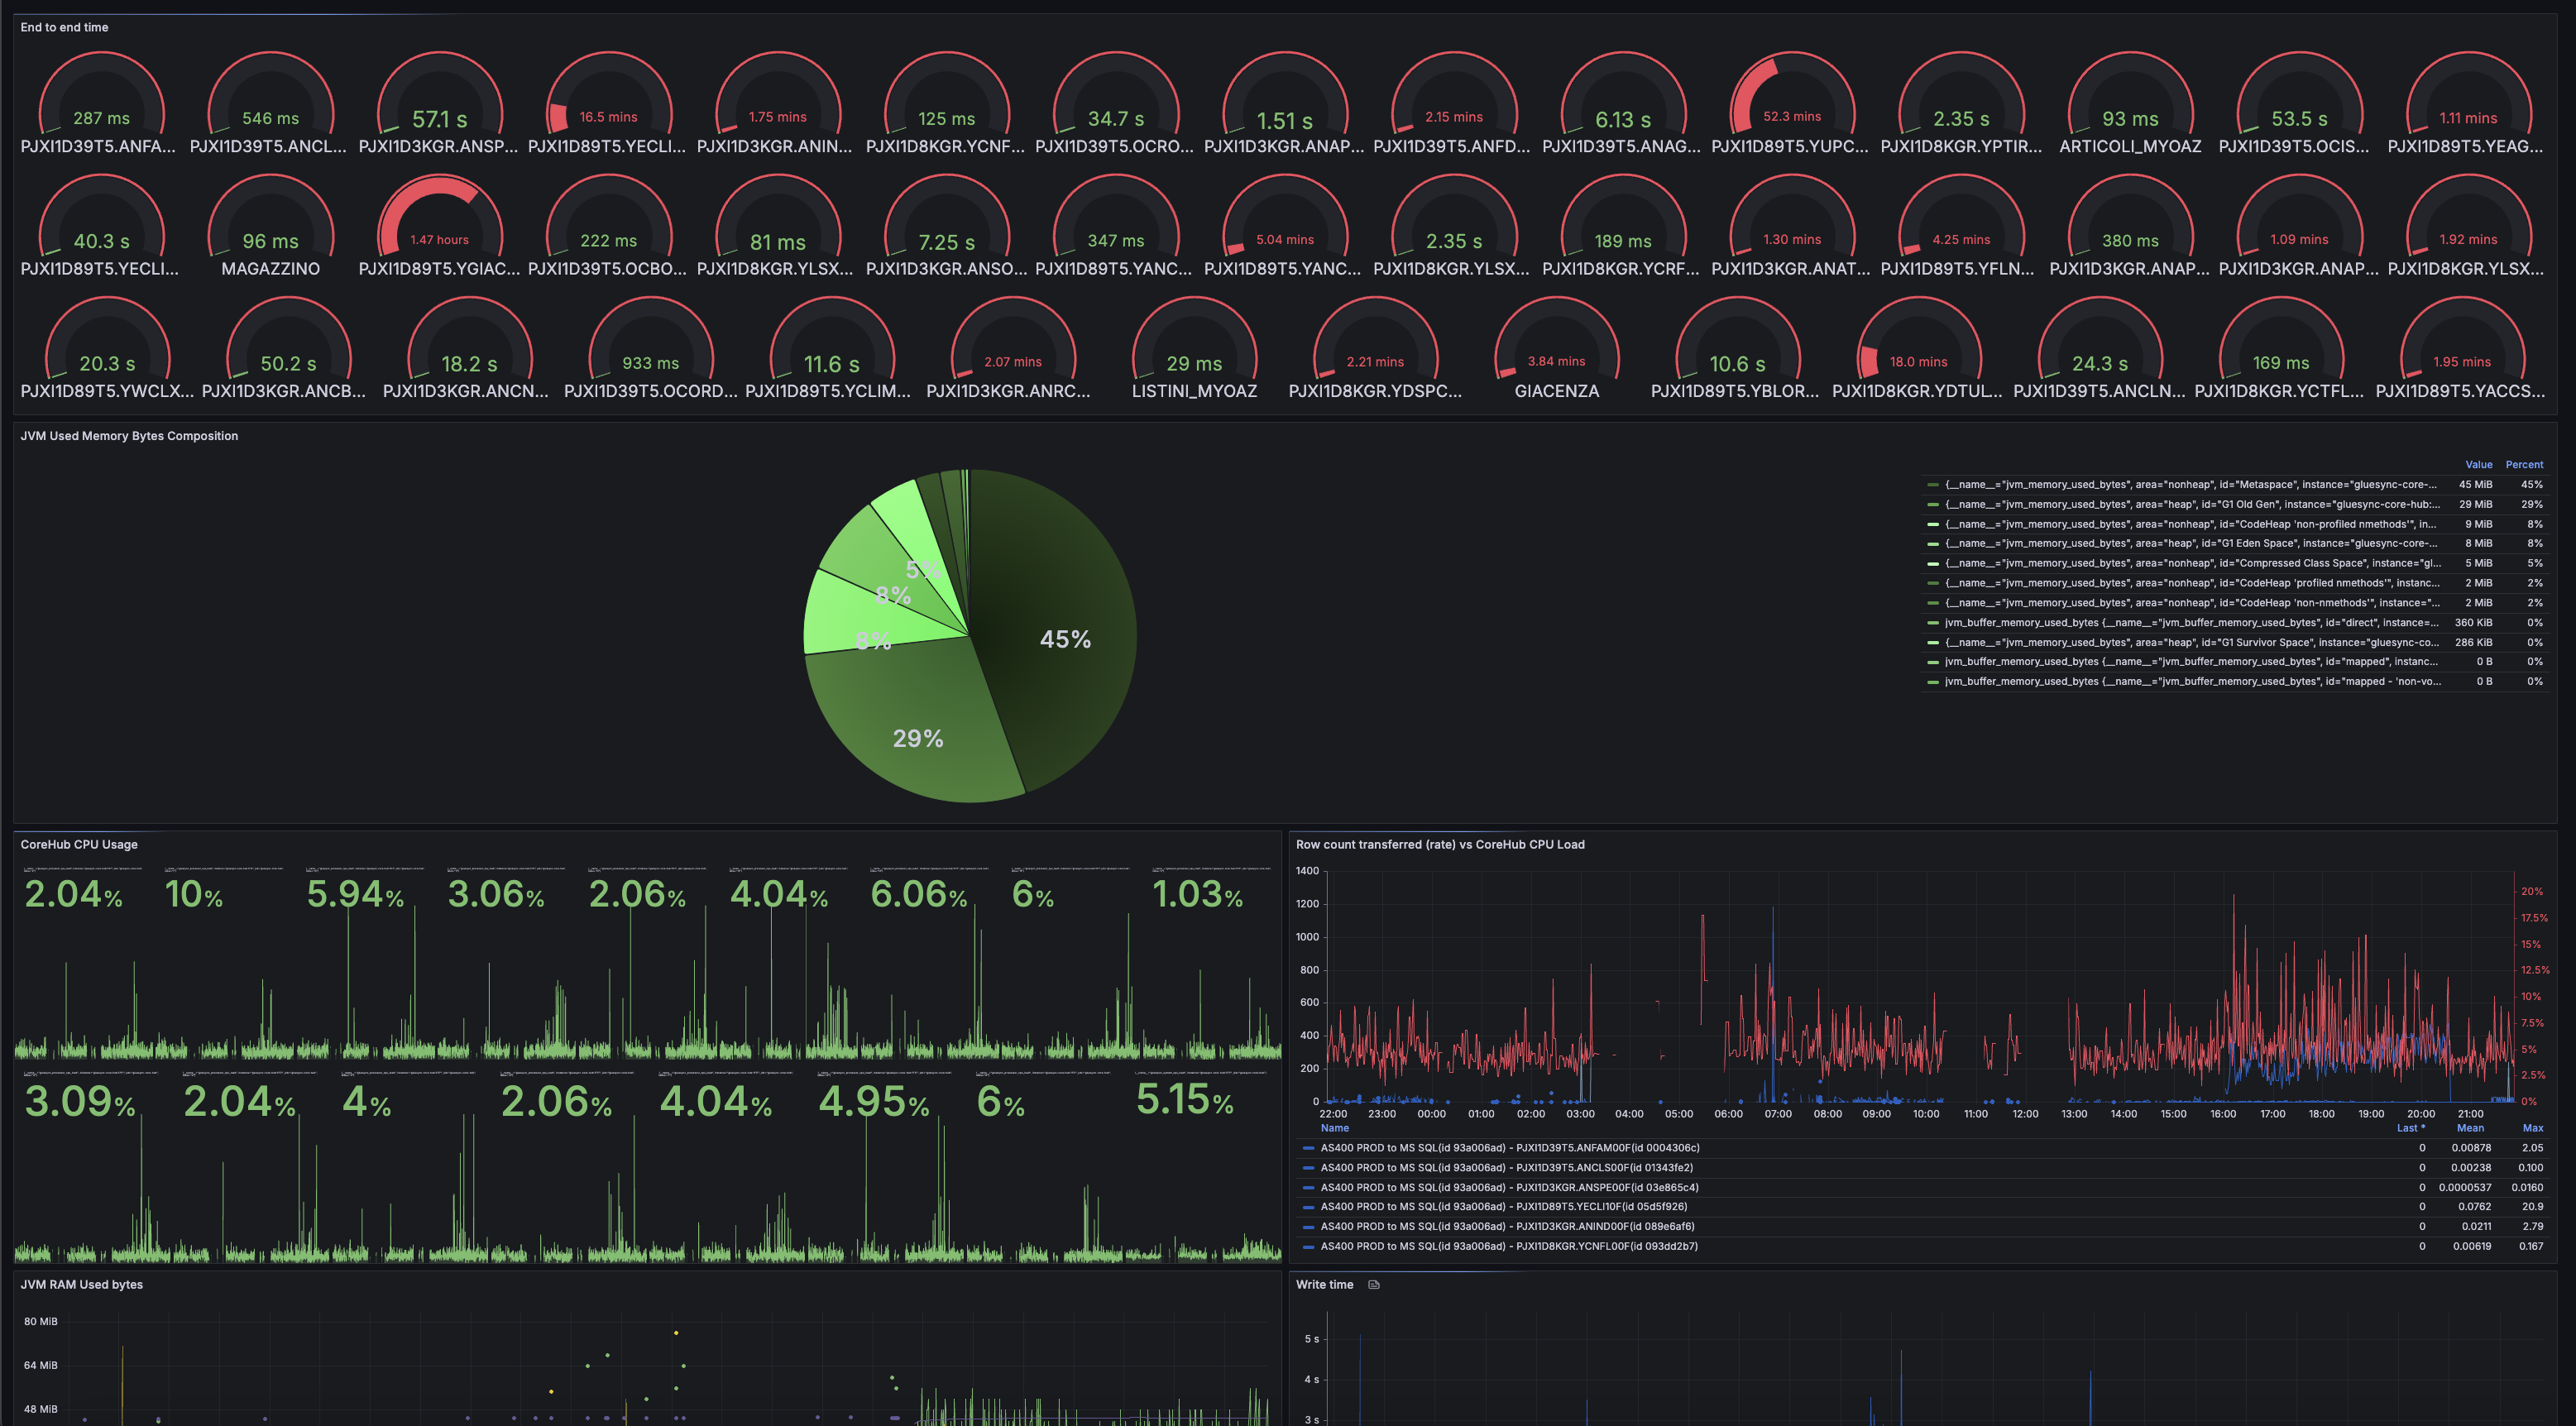Open the End to end time panel title
This screenshot has width=2576, height=1426.
(x=64, y=28)
